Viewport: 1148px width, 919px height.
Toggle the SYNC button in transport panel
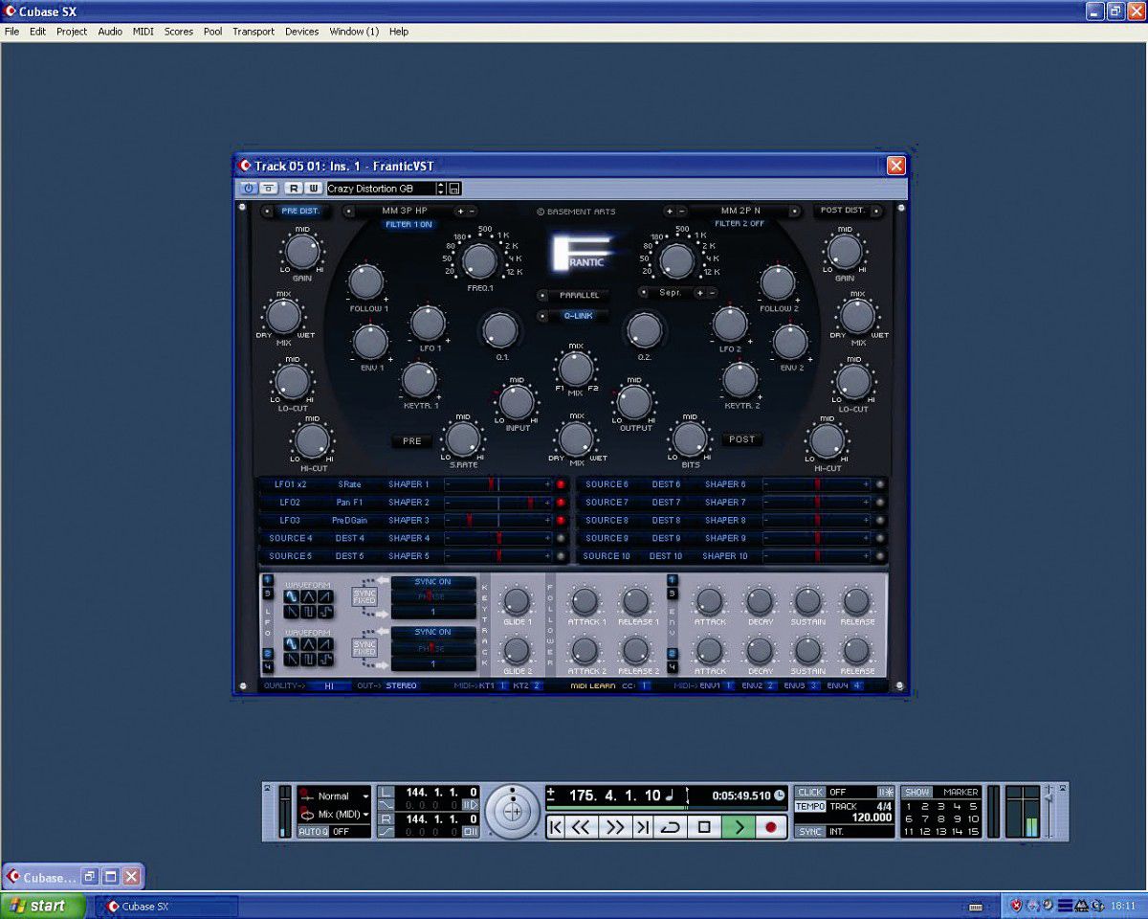click(810, 832)
